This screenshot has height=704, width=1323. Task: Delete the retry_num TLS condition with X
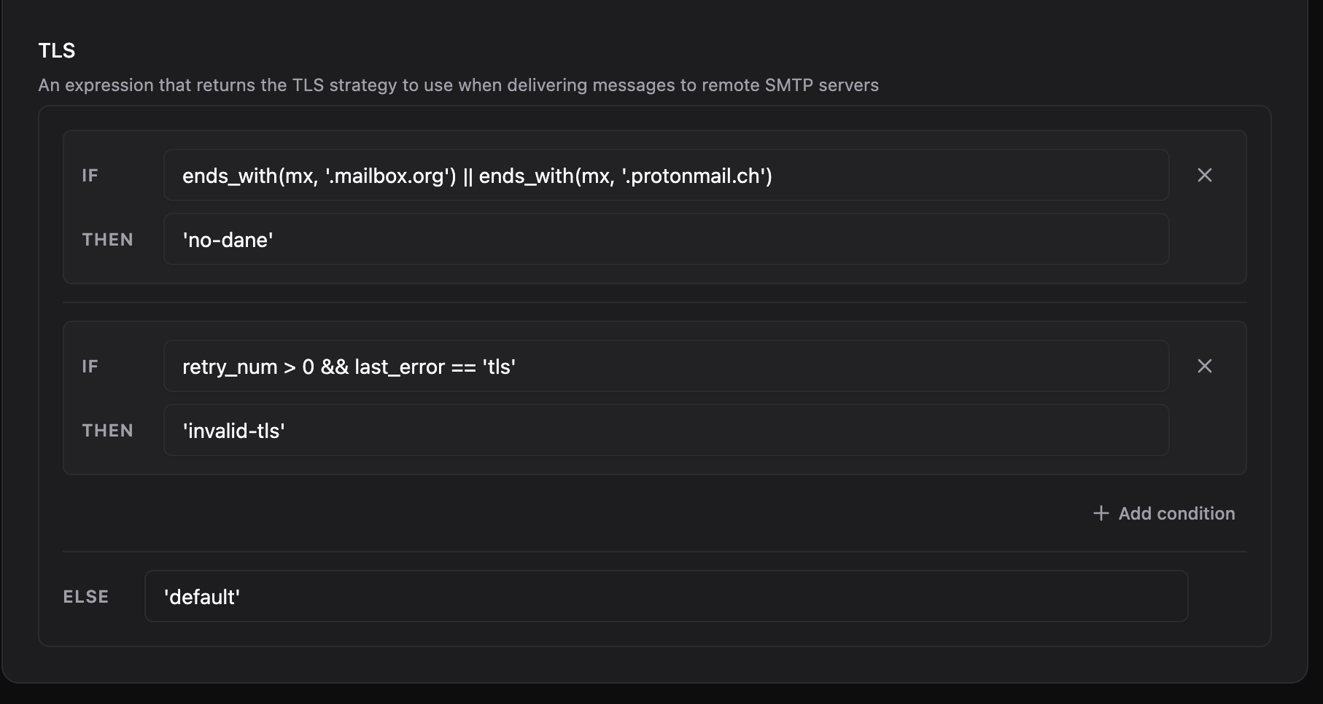1204,366
